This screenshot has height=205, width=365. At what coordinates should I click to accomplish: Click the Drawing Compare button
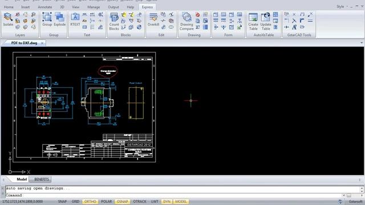pos(186,22)
